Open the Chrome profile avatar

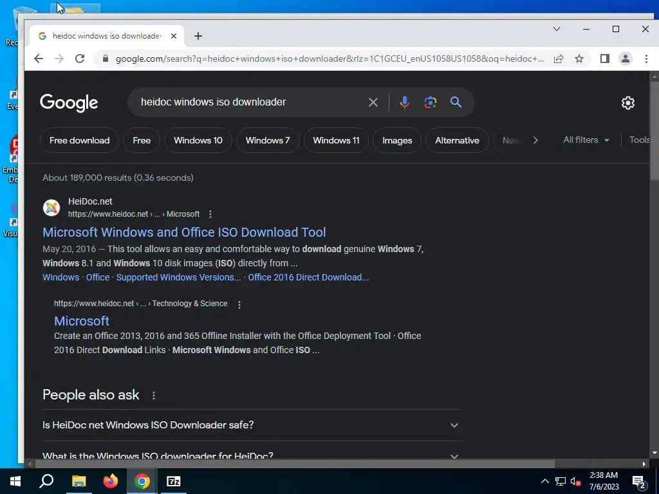(x=626, y=59)
